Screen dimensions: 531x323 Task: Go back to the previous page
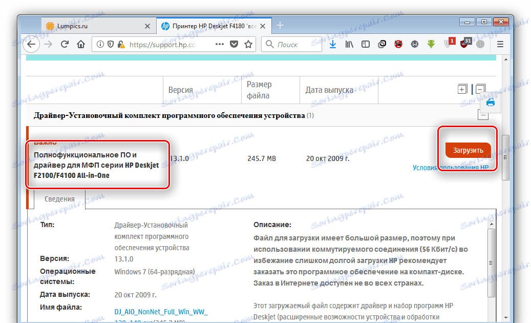tap(32, 44)
